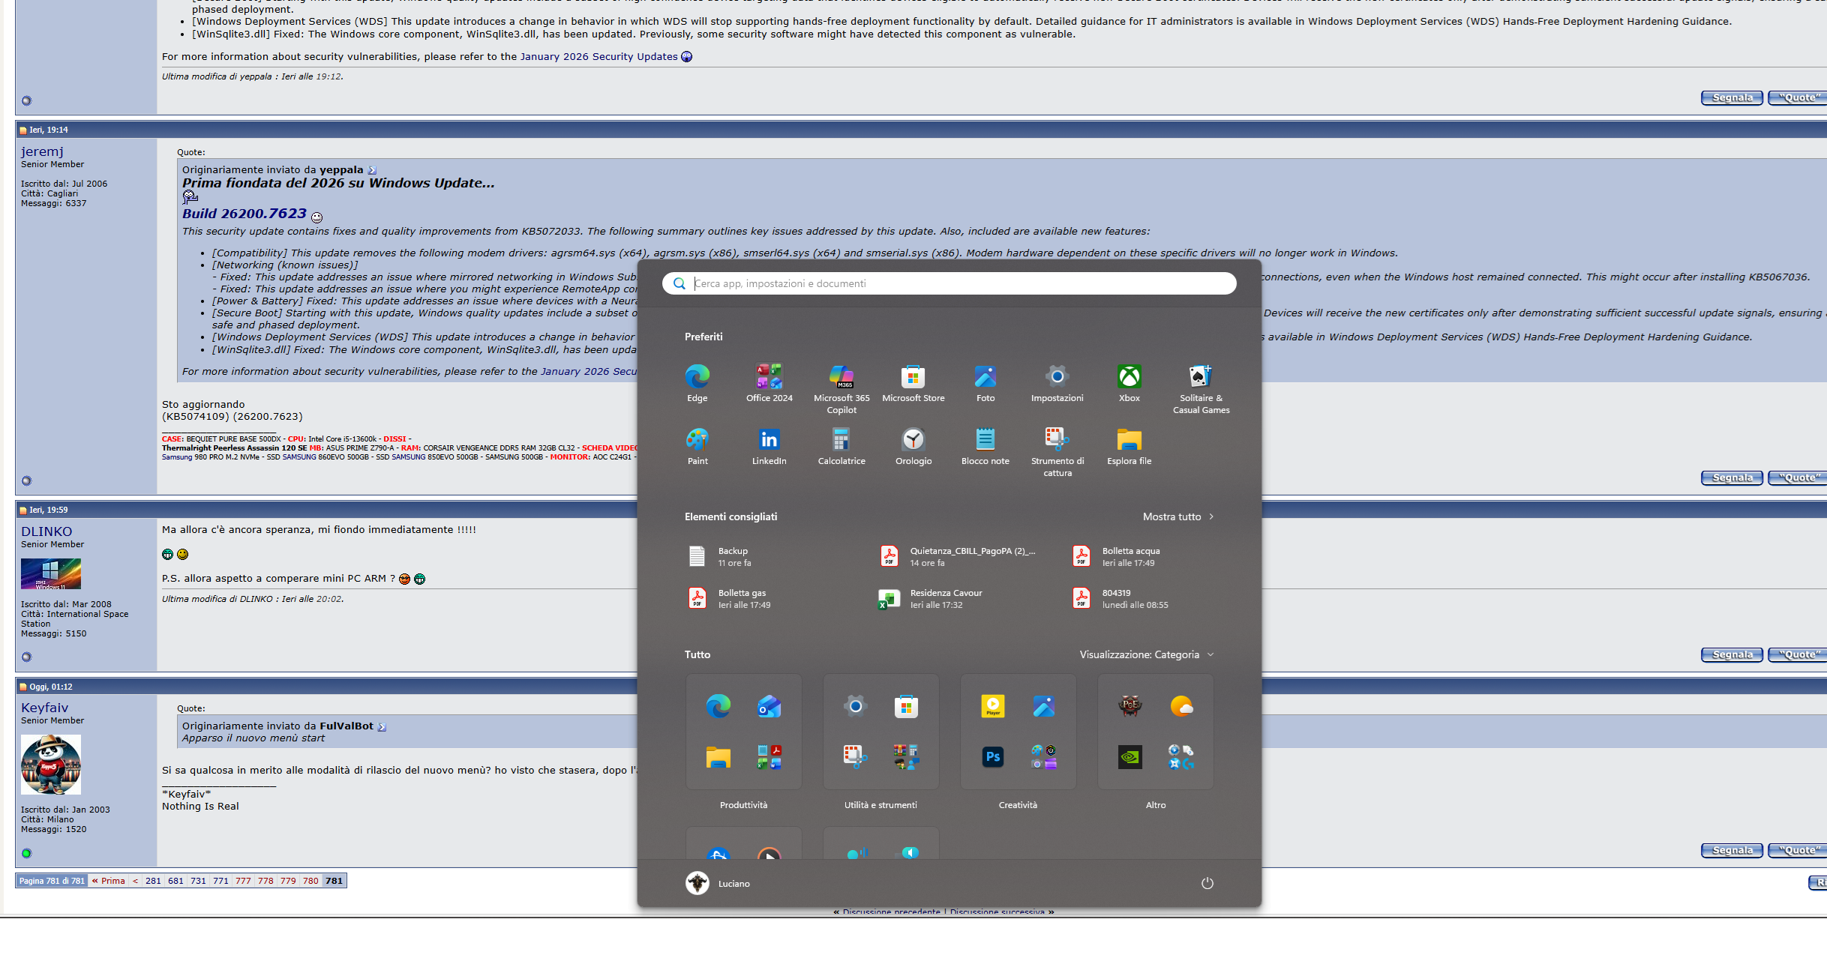1827x979 pixels.
Task: Expand Visualizzazione: Categoria dropdown
Action: 1146,654
